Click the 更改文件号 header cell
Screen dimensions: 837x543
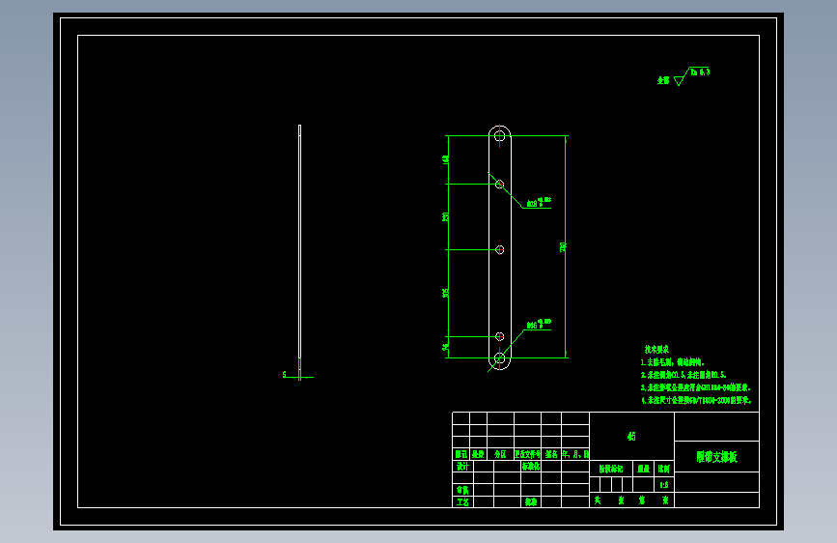pyautogui.click(x=527, y=454)
